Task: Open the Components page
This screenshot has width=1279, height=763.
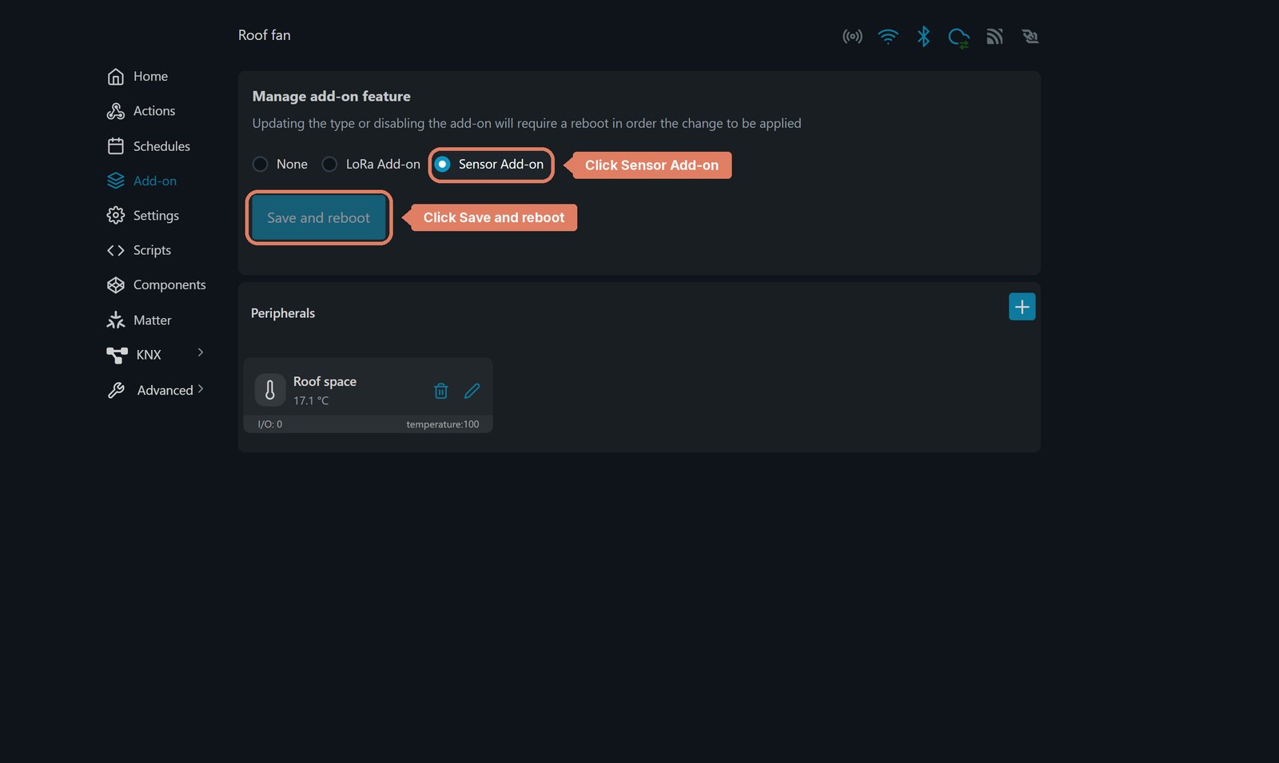Action: [169, 285]
